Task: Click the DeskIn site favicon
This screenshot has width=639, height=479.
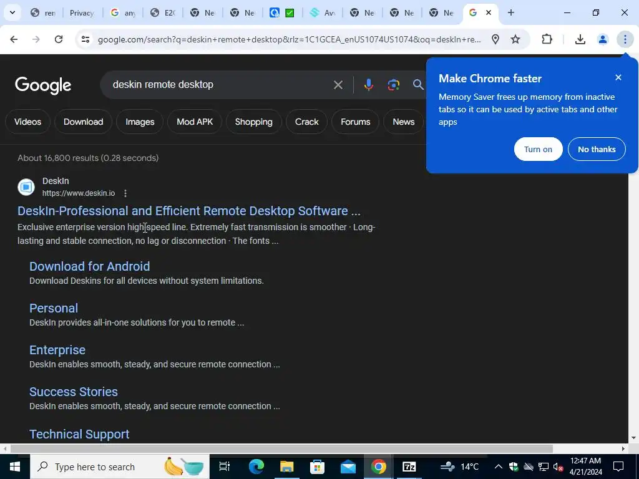Action: pos(26,187)
